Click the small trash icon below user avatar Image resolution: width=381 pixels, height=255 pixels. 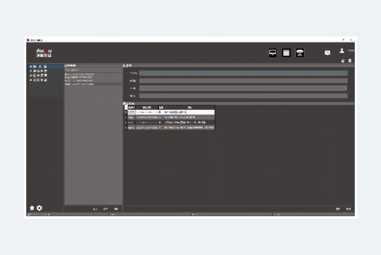[343, 60]
